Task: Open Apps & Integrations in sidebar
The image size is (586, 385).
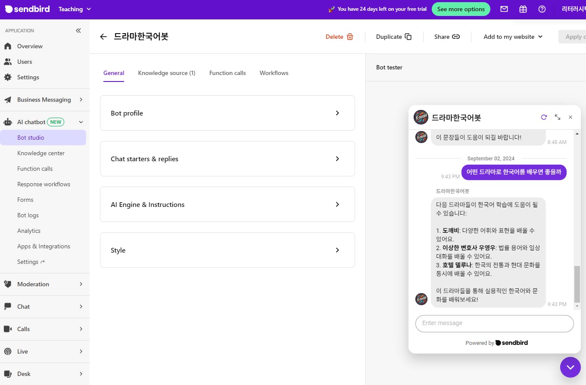Action: 43,246
